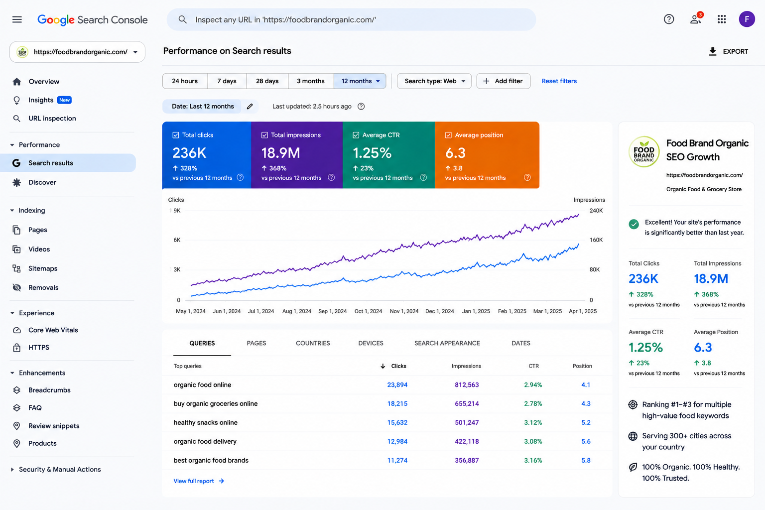The width and height of the screenshot is (765, 510).
Task: Click Date: Last 12 months chip
Action: (203, 106)
